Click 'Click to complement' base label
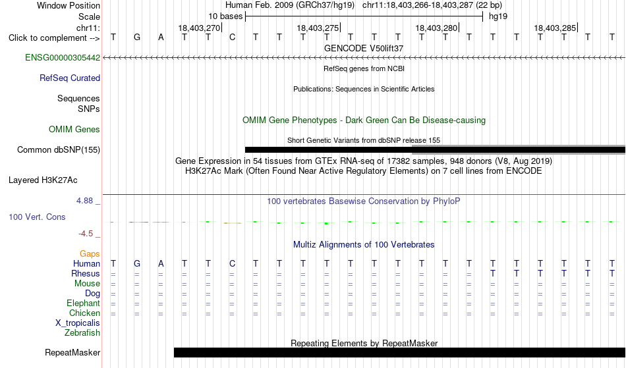Viewport: 626px width, 368px height. click(x=54, y=38)
